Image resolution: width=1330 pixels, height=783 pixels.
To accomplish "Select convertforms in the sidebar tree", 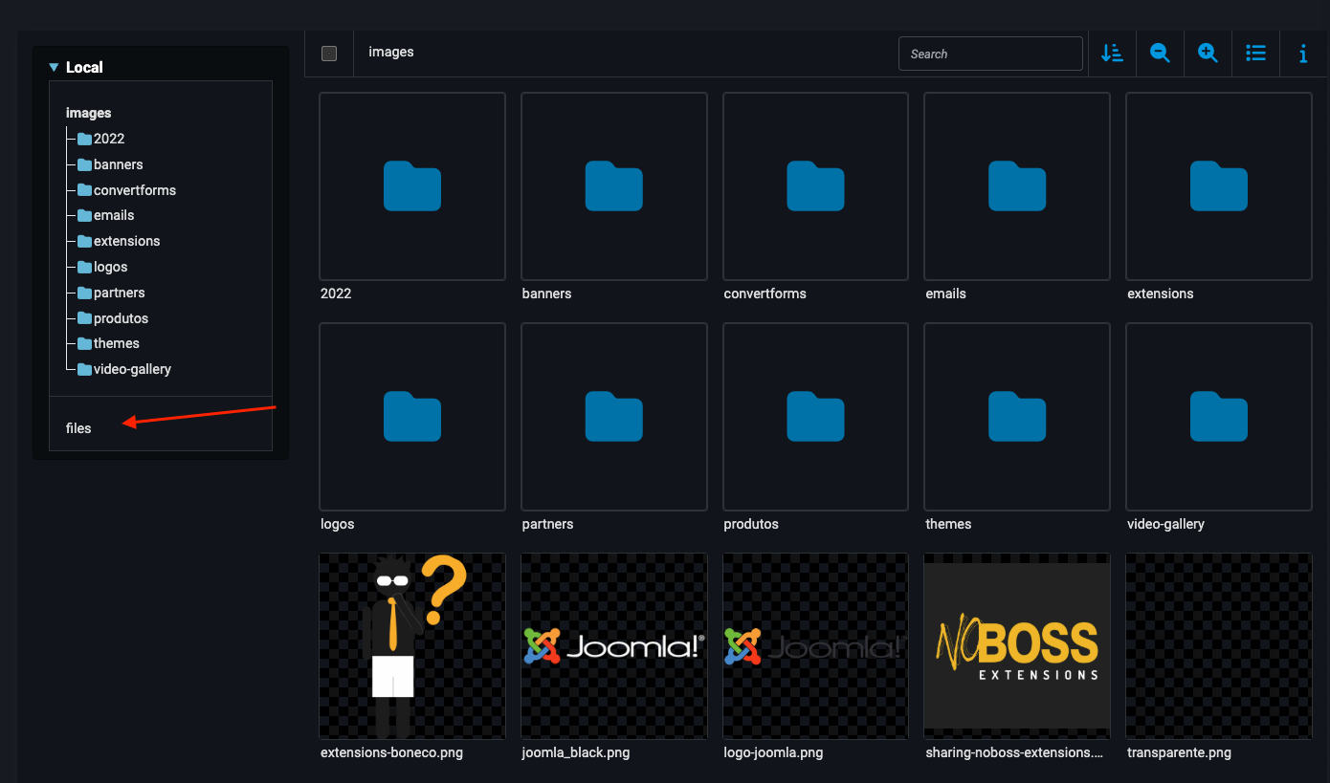I will (134, 190).
